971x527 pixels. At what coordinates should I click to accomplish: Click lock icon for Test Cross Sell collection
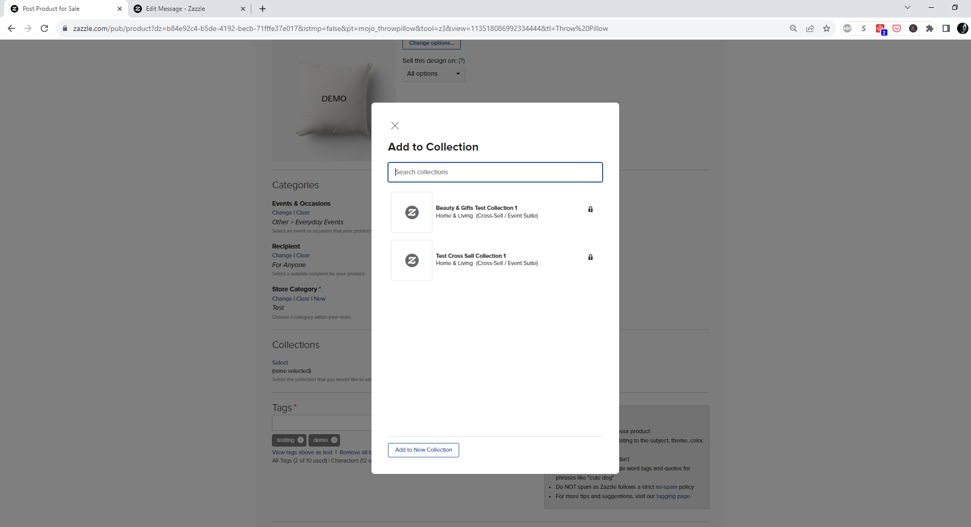(x=591, y=257)
